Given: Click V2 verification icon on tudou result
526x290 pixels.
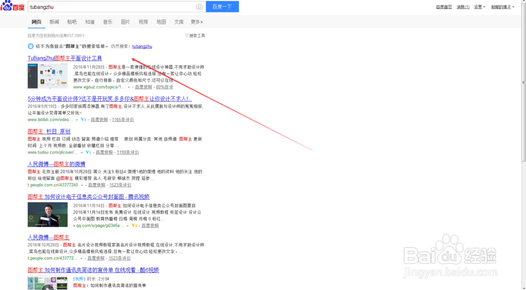Looking at the screenshot, I should [x=88, y=152].
